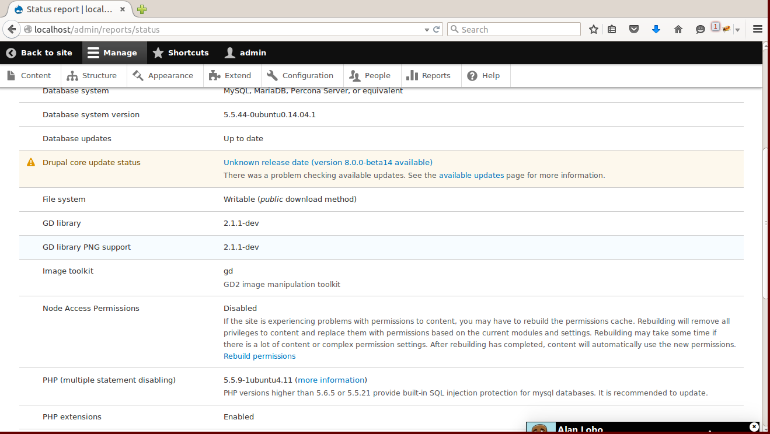Open the browser hamburger menu
The height and width of the screenshot is (434, 770).
click(758, 29)
